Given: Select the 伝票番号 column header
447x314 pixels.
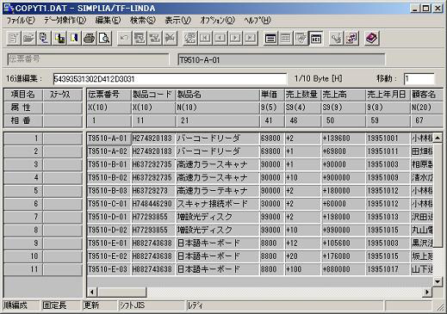Looking at the screenshot, I should coord(109,95).
